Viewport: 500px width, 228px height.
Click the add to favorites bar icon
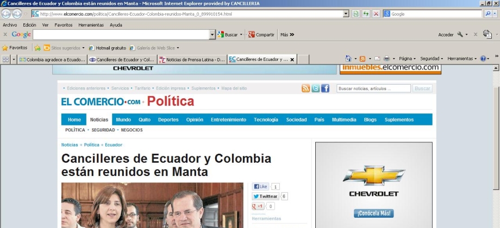tap(37, 48)
